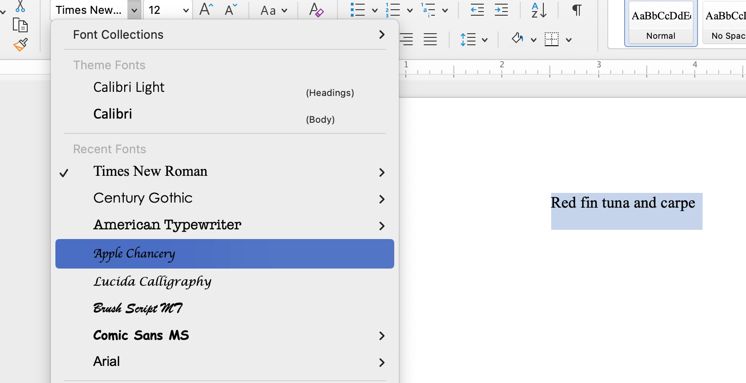
Task: Increase font size with large A icon
Action: coord(206,9)
